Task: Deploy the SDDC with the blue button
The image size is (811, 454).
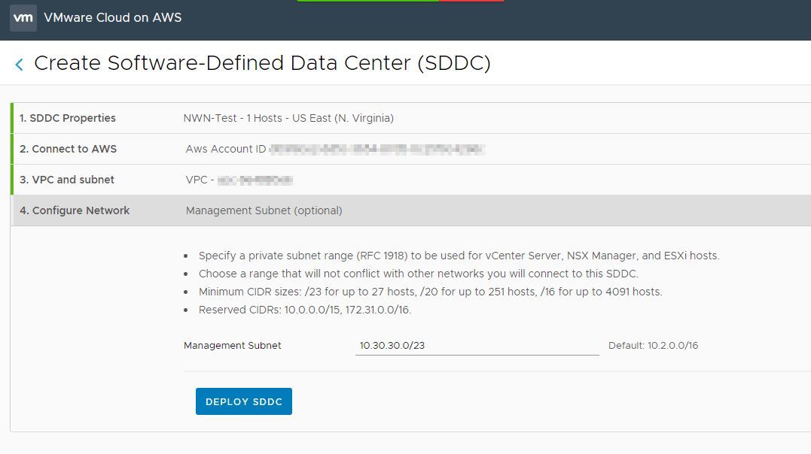Action: (x=244, y=401)
